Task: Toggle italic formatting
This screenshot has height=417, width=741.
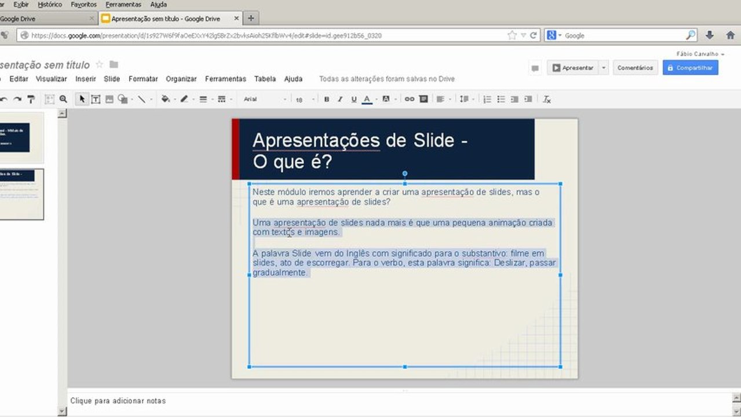Action: (x=340, y=99)
